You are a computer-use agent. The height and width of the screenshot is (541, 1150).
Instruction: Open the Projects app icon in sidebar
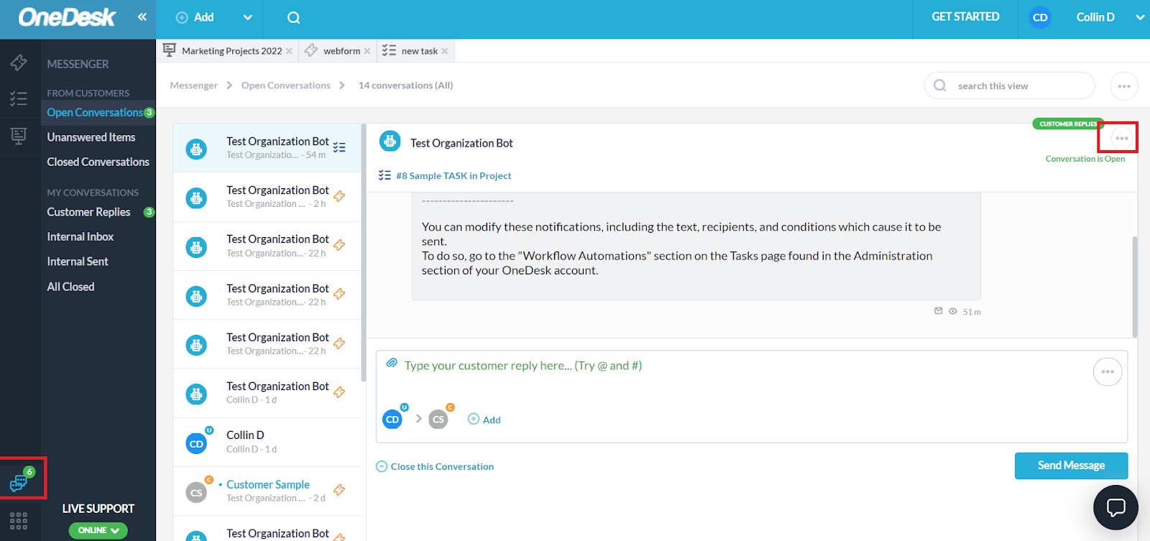[19, 135]
